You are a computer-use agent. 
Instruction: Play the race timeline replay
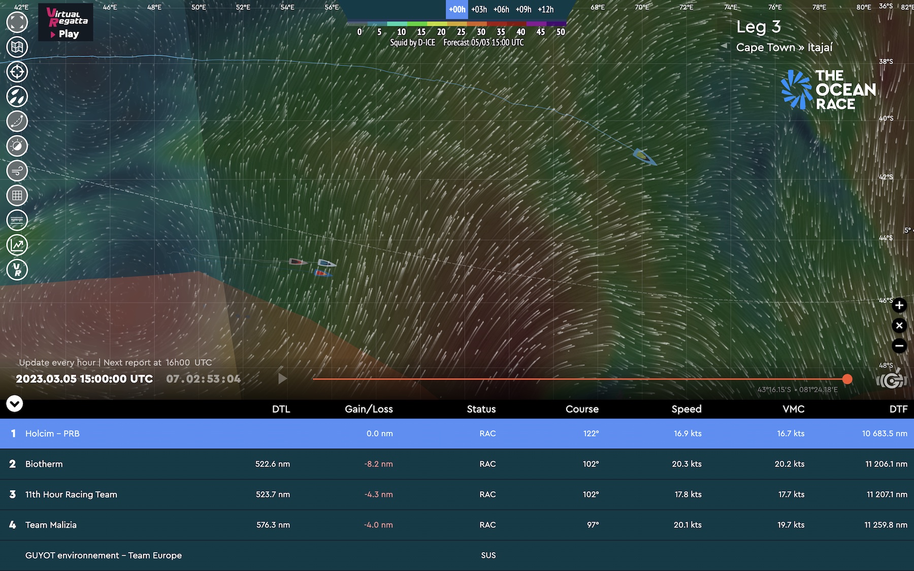[x=283, y=379]
